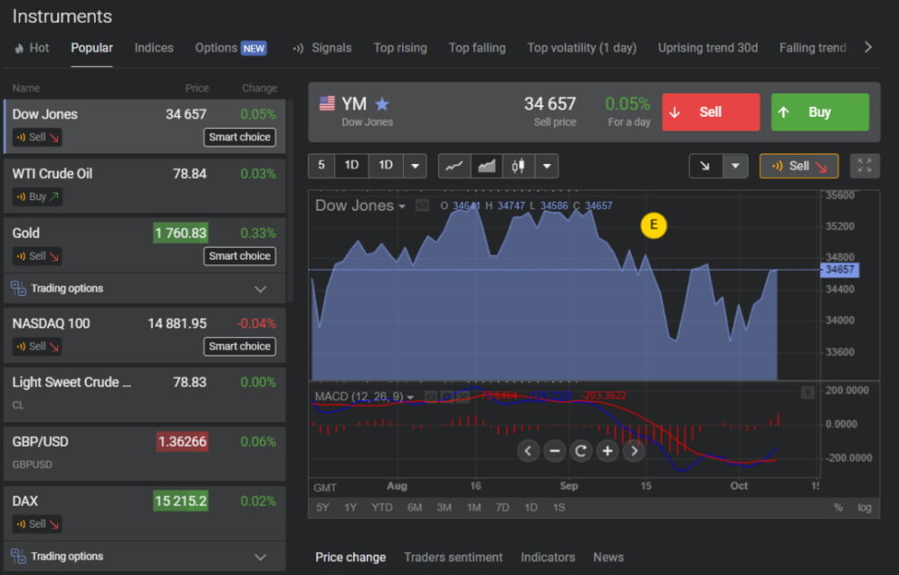Open the Traders sentiment tab

pyautogui.click(x=453, y=557)
